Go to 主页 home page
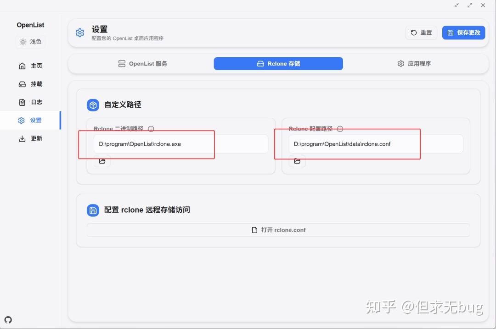This screenshot has height=329, width=496. pos(30,66)
